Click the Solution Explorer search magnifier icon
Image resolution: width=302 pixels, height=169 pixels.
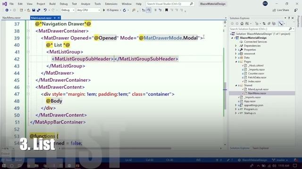290,29
